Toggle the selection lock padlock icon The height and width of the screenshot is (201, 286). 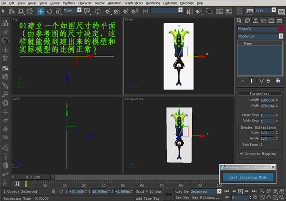click(x=54, y=191)
